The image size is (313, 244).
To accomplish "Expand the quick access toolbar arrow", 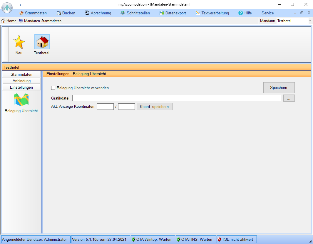I will coord(20,5).
